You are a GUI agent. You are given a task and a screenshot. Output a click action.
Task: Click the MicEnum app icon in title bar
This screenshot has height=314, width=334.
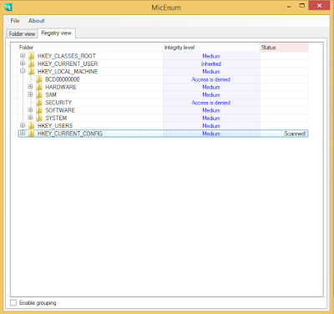8,7
